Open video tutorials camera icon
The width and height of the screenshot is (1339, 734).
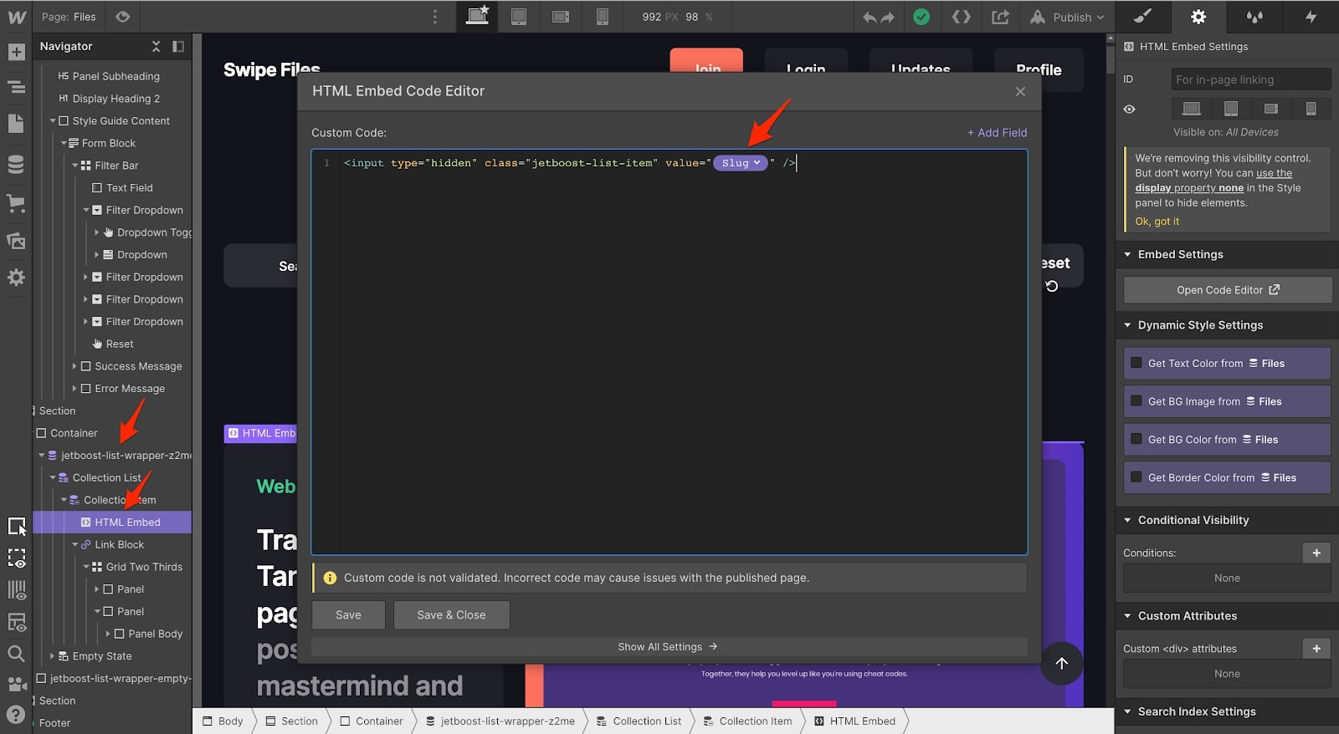16,684
